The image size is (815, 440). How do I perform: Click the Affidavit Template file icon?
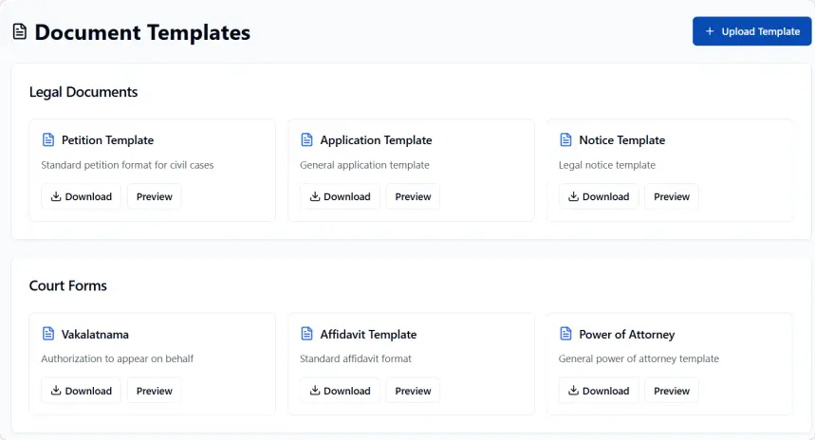pos(306,334)
